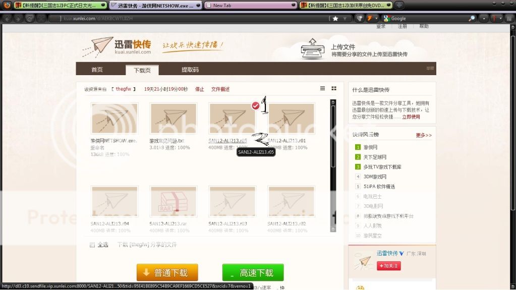516x290 pixels.
Task: Switch to first 三国志12 PC正式日文 tab
Action: [61, 5]
